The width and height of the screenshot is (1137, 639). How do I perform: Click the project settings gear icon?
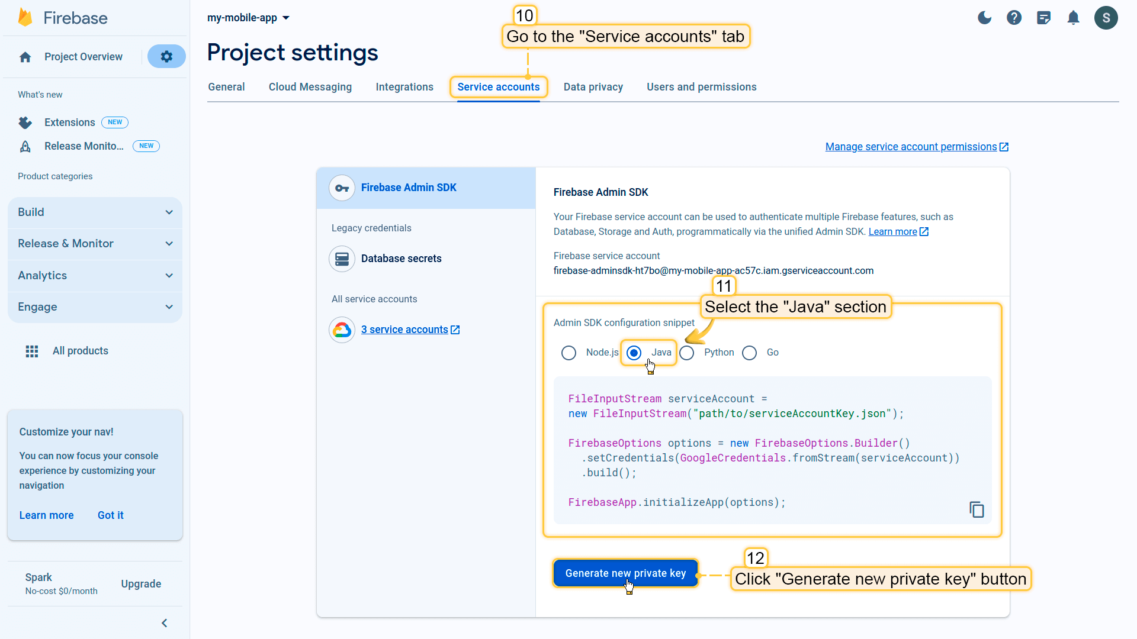(x=166, y=57)
